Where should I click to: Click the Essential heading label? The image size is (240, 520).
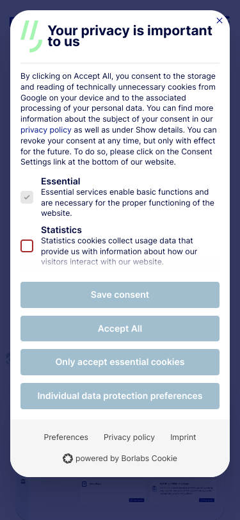(x=61, y=181)
